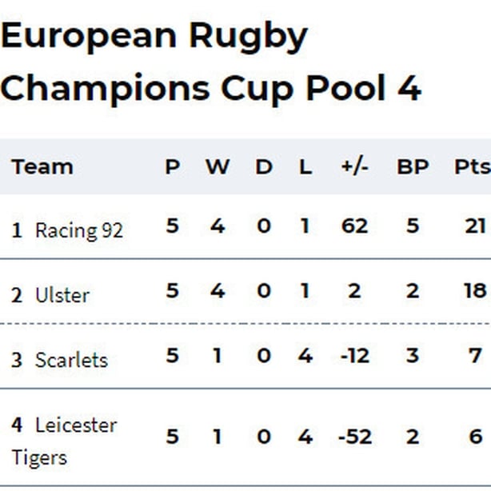This screenshot has height=491, width=491.
Task: Click the BP column header
Action: point(413,166)
